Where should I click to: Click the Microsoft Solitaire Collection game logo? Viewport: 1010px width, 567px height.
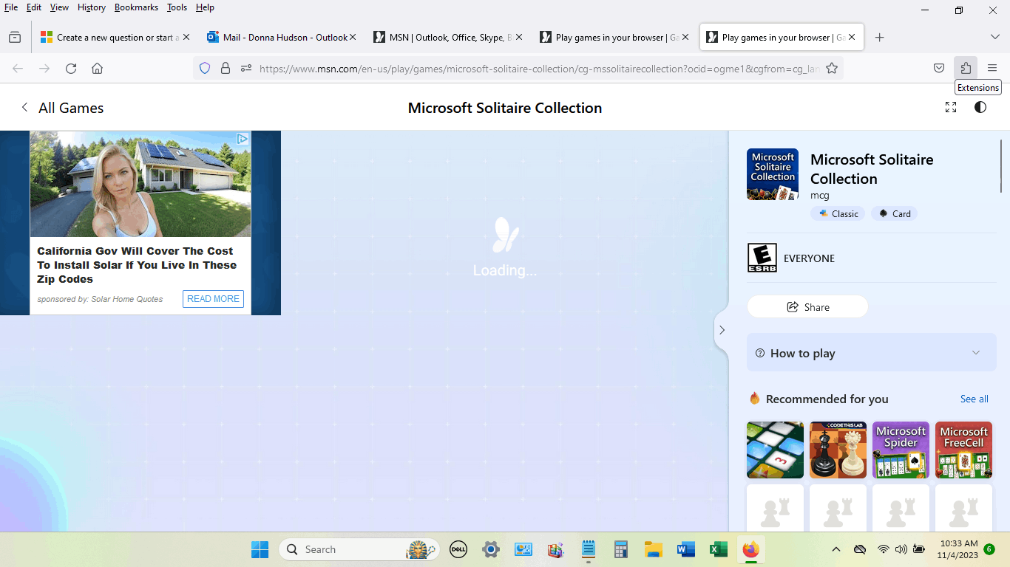[x=772, y=174]
